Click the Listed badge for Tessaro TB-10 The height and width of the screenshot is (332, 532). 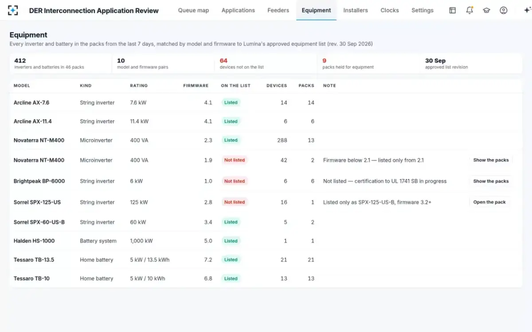231,279
